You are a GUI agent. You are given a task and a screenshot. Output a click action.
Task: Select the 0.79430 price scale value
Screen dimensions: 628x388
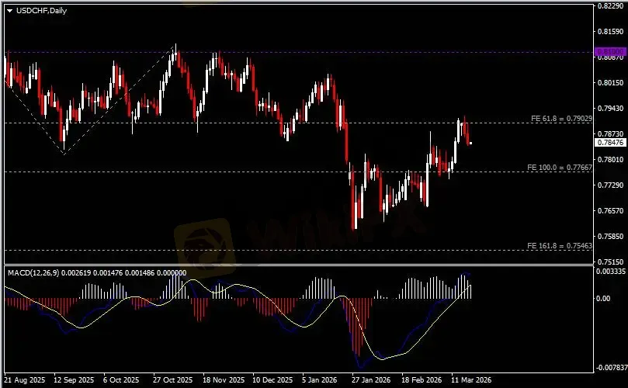pyautogui.click(x=611, y=109)
